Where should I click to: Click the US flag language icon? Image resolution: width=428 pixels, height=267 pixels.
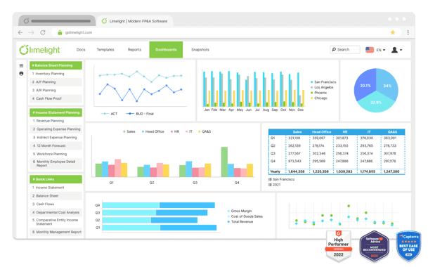[x=370, y=50]
